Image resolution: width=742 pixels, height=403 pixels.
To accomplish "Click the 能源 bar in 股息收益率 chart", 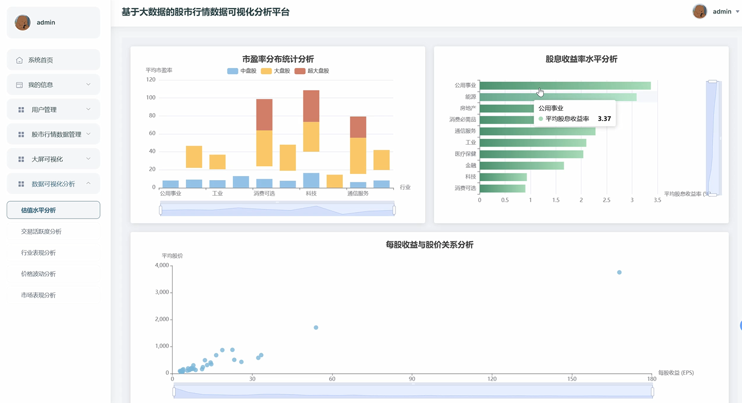I will point(558,97).
